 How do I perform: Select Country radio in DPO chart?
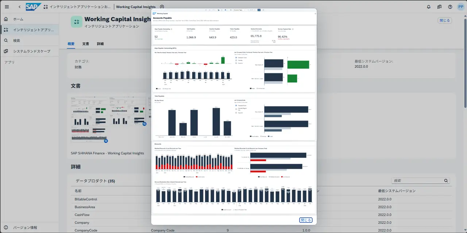coord(236,60)
